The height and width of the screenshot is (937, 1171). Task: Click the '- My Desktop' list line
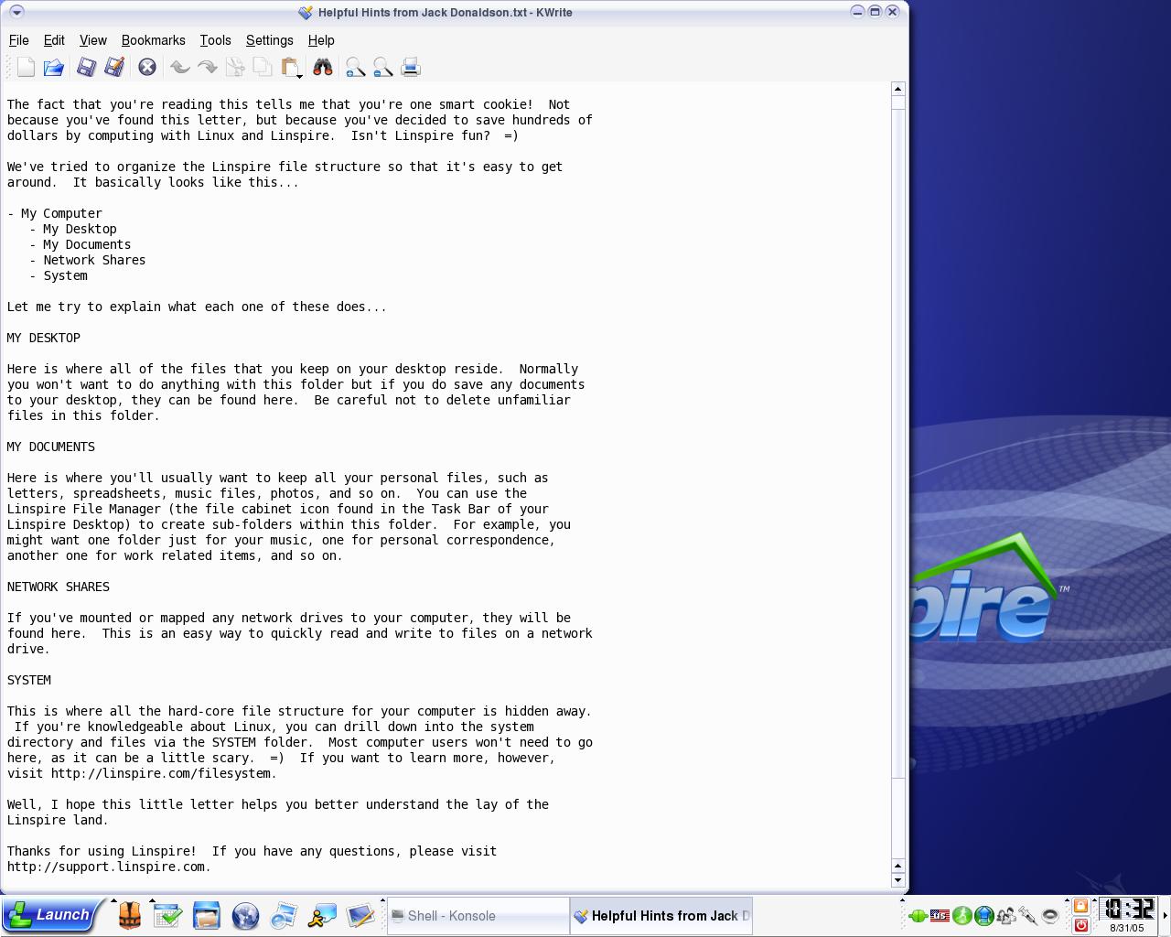tap(73, 229)
